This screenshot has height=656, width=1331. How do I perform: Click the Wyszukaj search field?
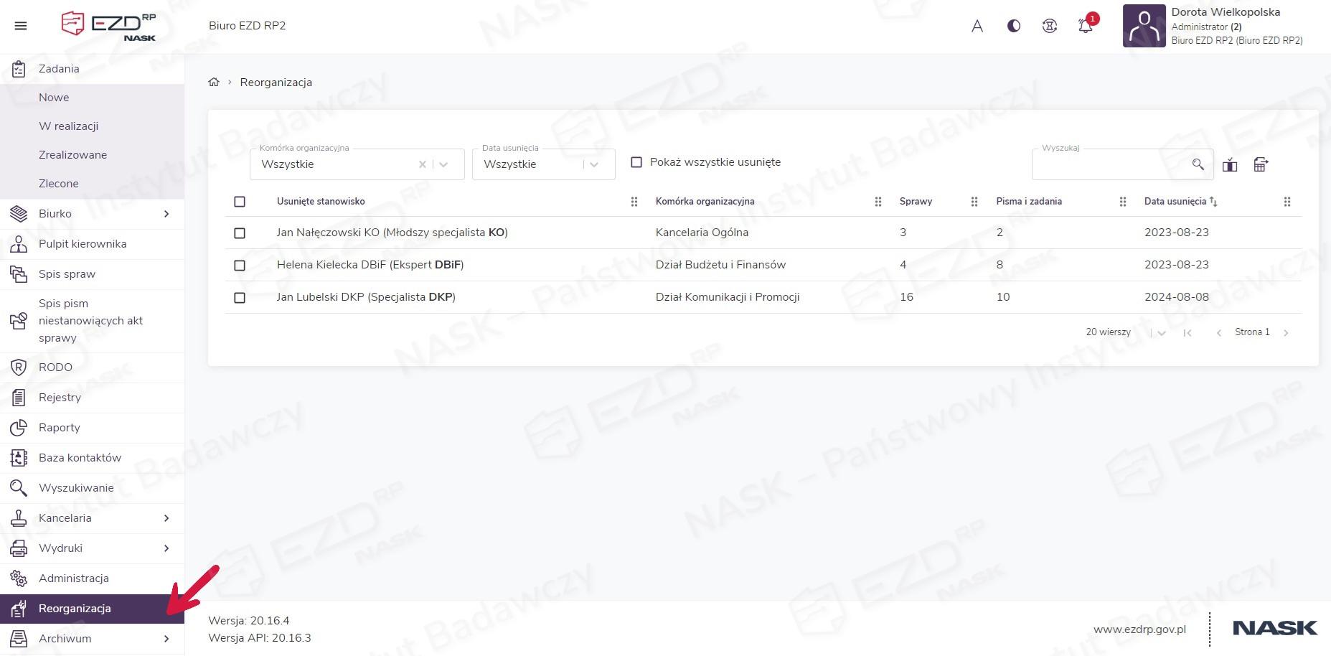(1109, 164)
